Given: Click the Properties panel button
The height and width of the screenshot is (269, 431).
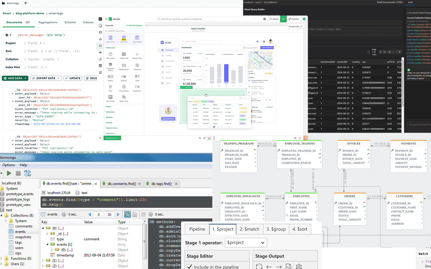Looking at the screenshot, I should pyautogui.click(x=296, y=27).
